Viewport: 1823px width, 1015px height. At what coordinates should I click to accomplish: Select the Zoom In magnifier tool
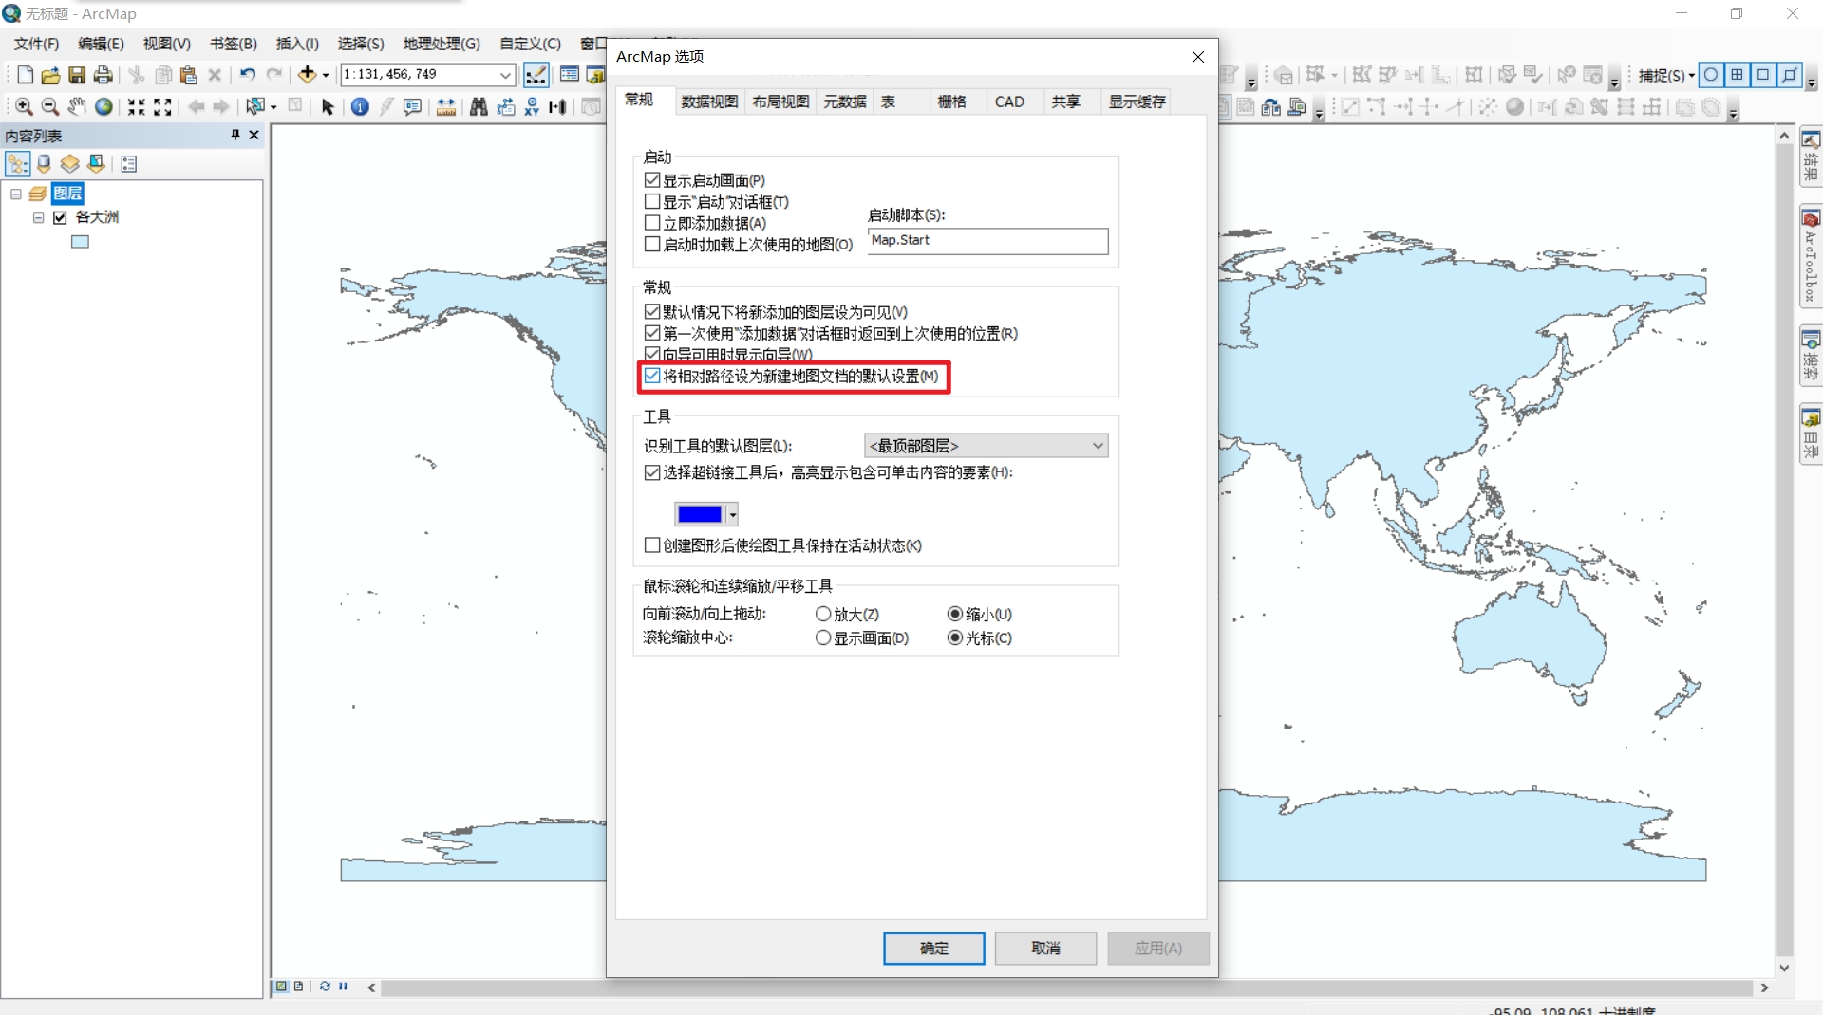(x=24, y=107)
